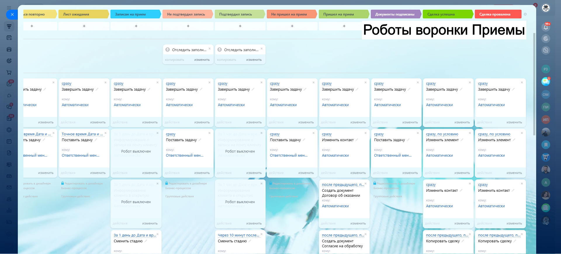Open Через 10 минут после timing of Сменить стадию
561x254 pixels.
(239, 235)
